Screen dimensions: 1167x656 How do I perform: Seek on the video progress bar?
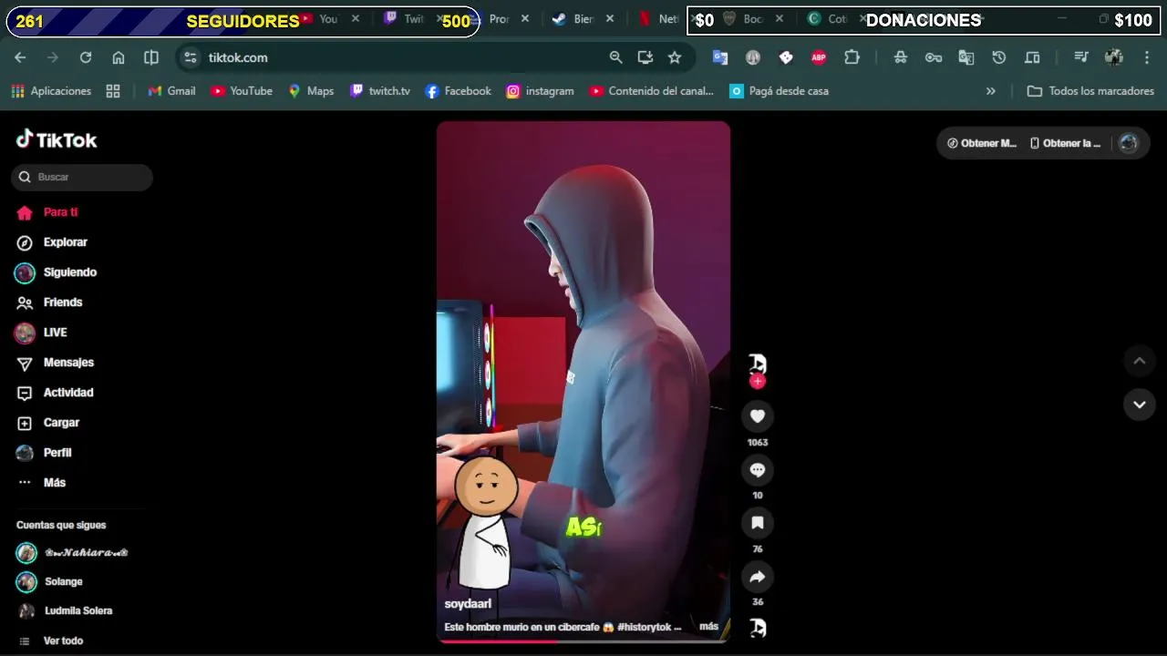pos(583,641)
